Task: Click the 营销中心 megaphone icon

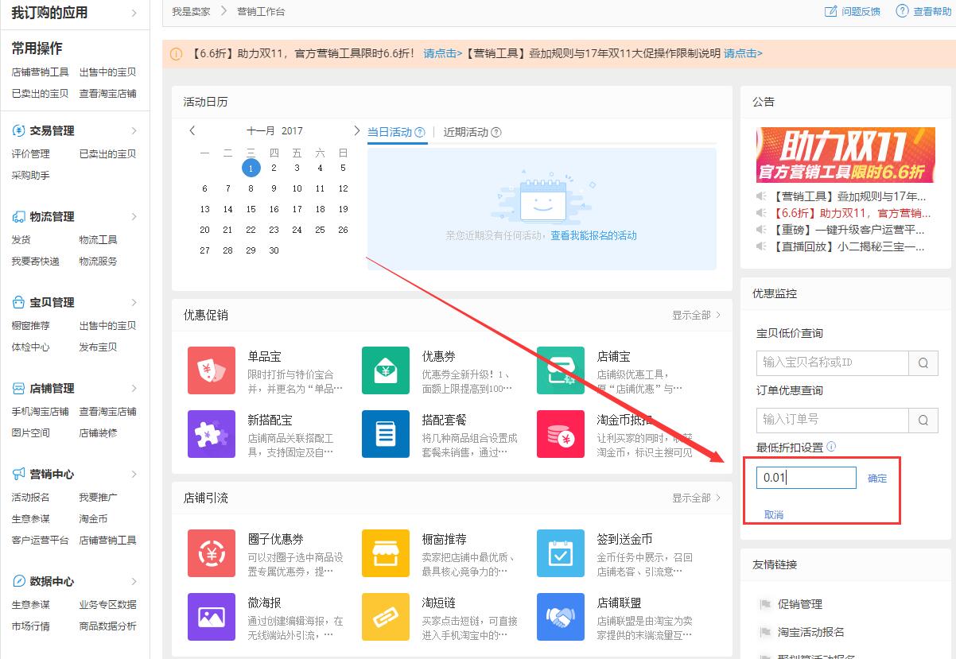Action: pos(19,474)
